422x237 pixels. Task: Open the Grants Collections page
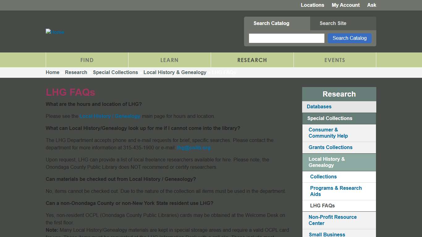330,147
